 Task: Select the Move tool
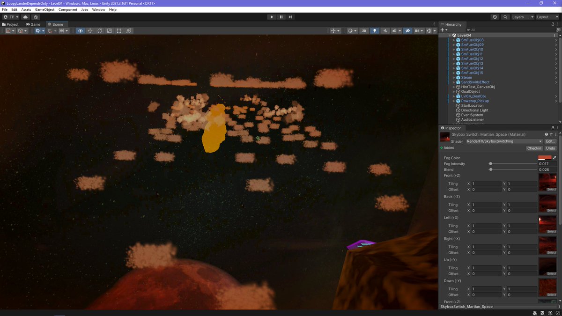tap(90, 31)
